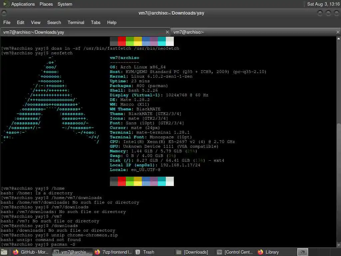The width and height of the screenshot is (341, 256).
Task: Click the Firefox icon for GitHub taskbar entry
Action: click(15, 252)
